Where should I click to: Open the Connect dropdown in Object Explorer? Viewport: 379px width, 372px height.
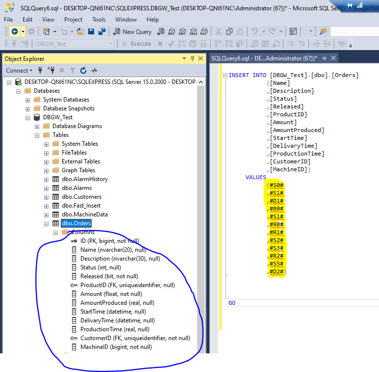tap(20, 70)
